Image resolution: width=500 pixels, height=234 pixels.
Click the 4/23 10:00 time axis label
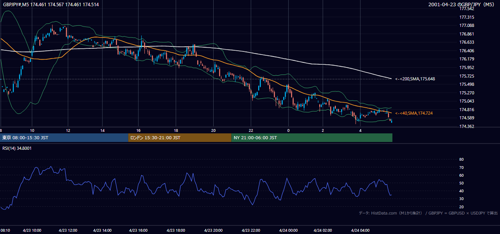tap(32, 230)
